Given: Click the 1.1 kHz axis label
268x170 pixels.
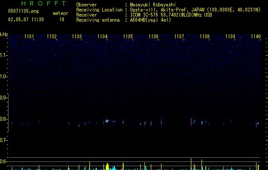Looking at the screenshot, I should tap(3, 55).
